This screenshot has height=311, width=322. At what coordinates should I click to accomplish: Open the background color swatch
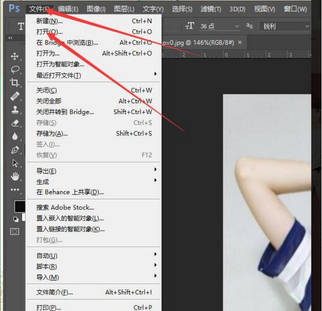pyautogui.click(x=23, y=217)
